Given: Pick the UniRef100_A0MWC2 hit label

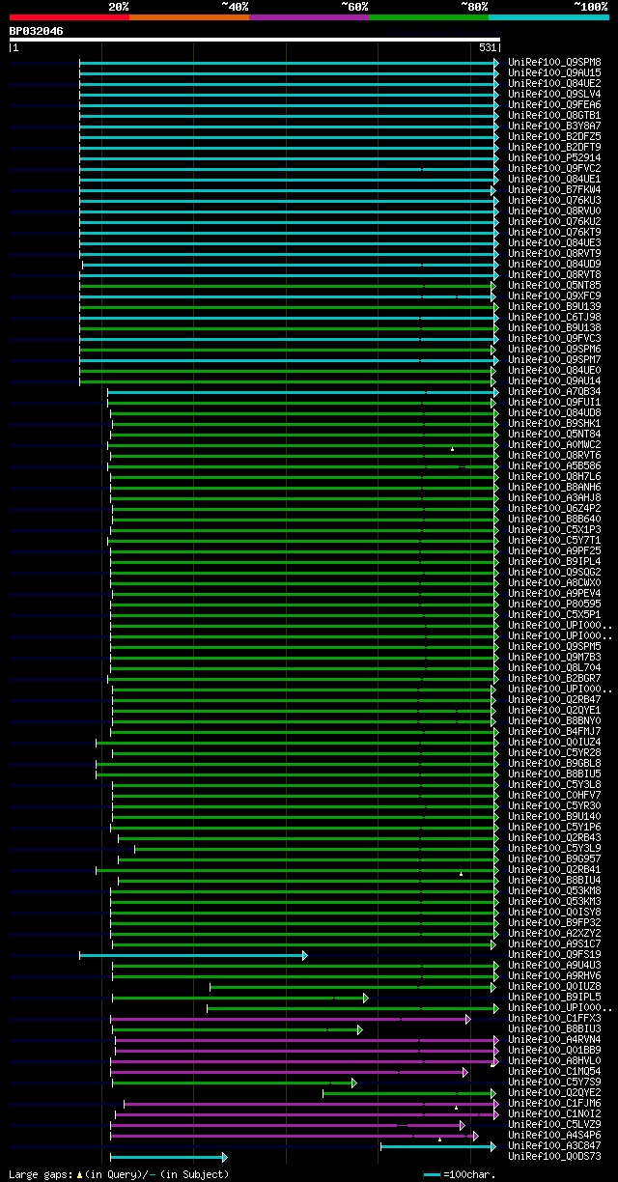Looking at the screenshot, I should 555,444.
